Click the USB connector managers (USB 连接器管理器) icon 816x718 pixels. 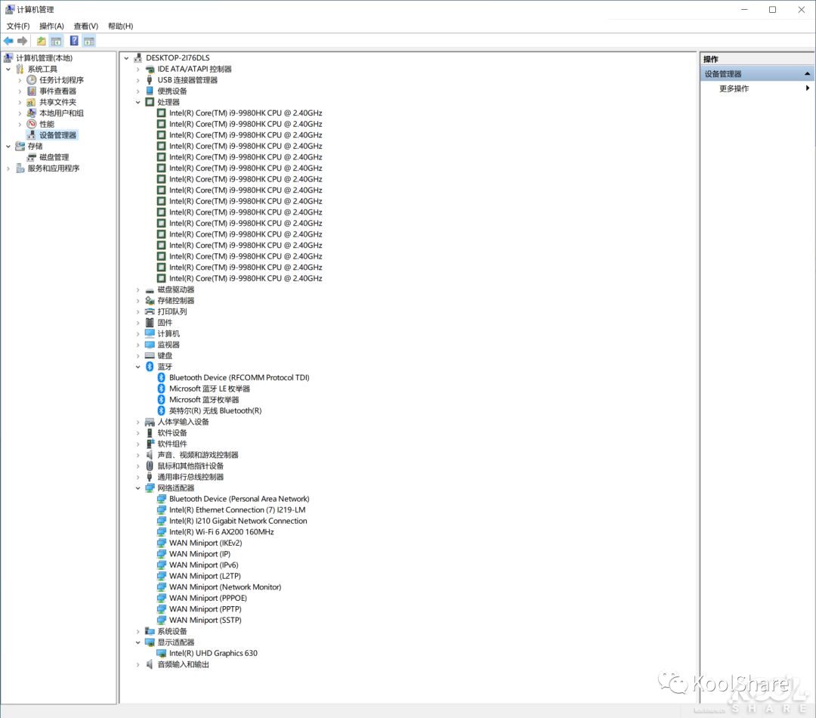point(150,80)
